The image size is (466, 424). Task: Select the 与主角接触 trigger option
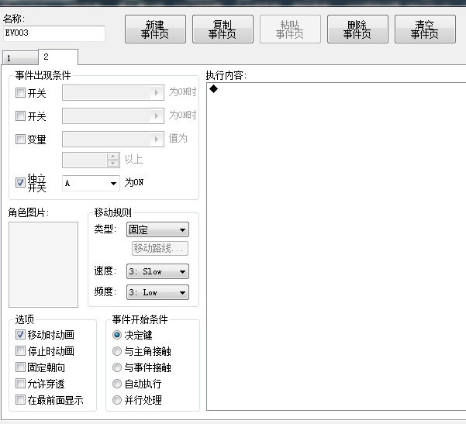tap(117, 351)
